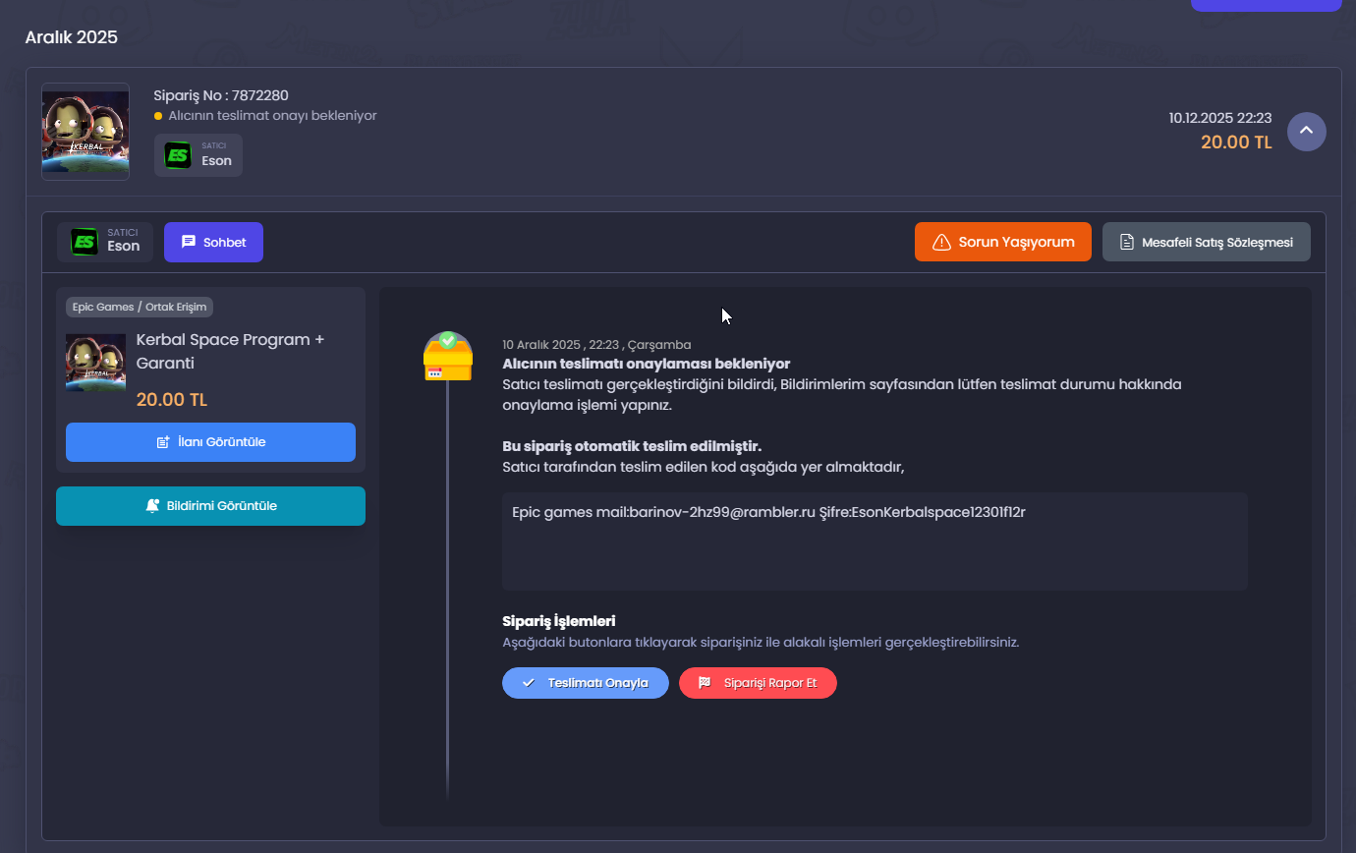The image size is (1356, 853).
Task: Click the order date 10.12.2025 22:23
Action: [1220, 118]
